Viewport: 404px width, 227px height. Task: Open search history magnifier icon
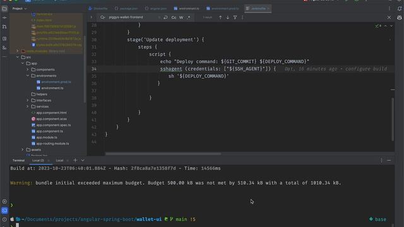102,17
